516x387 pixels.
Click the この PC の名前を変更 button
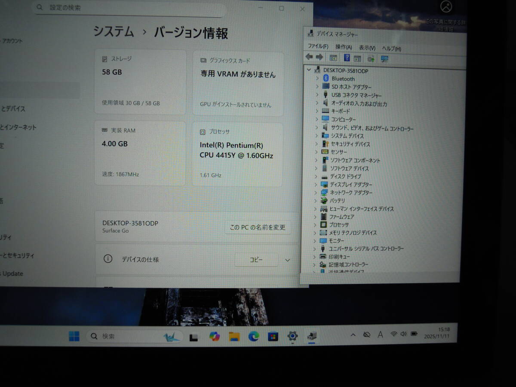tap(258, 227)
